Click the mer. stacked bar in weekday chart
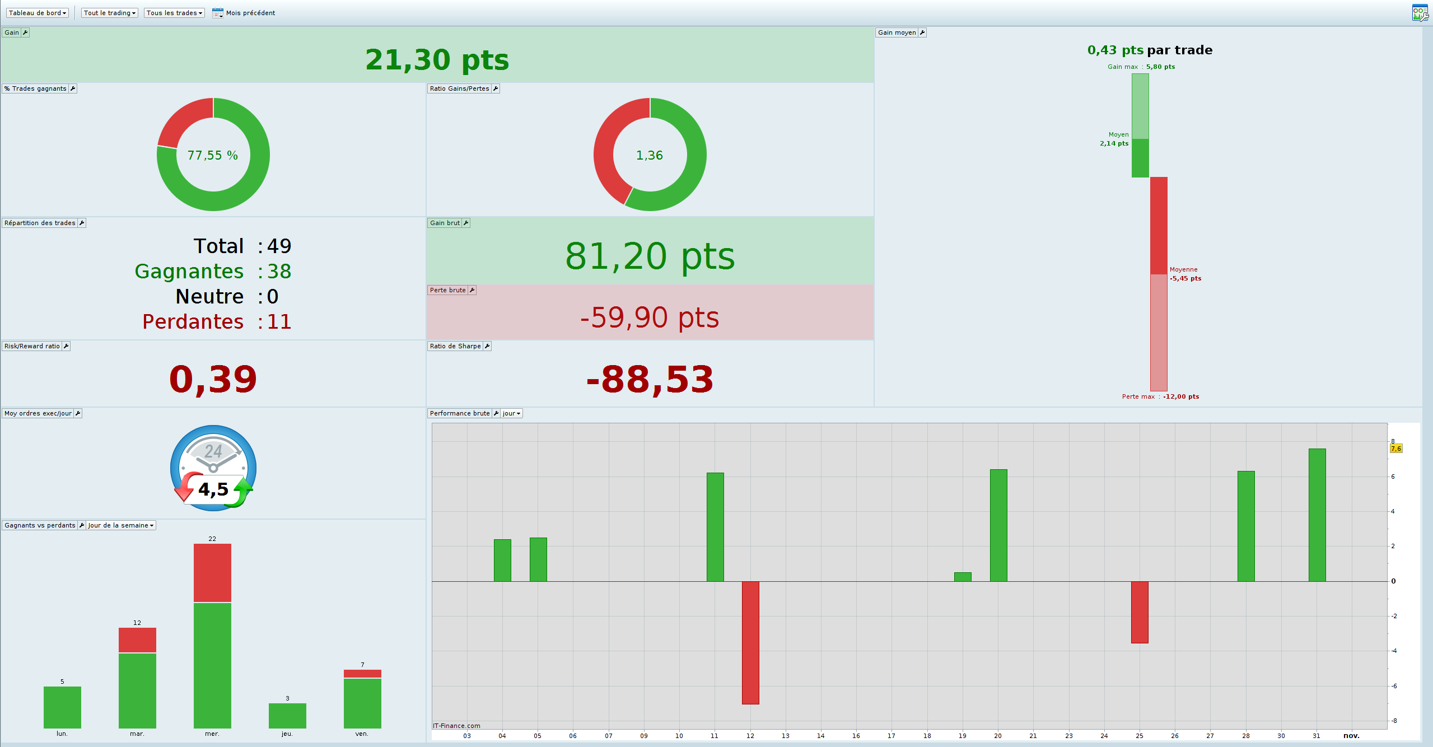The image size is (1433, 747). pyautogui.click(x=212, y=636)
